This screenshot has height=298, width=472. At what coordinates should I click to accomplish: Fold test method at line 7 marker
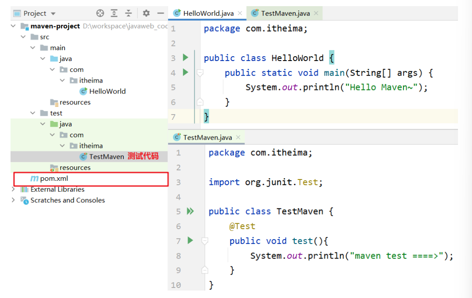tap(205, 241)
